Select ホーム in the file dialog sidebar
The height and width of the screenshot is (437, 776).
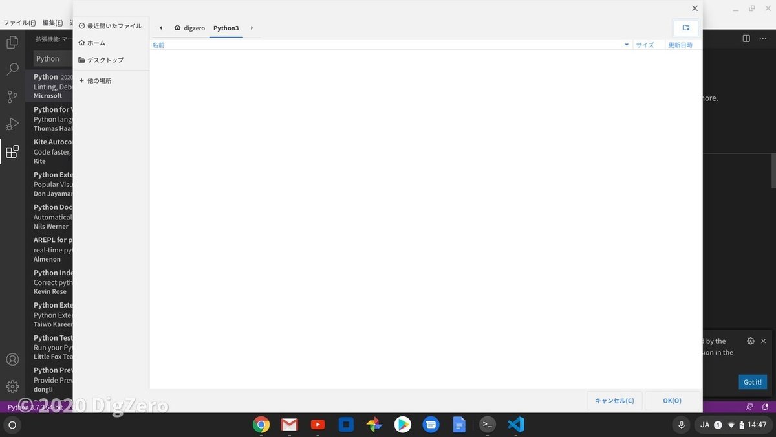tap(111, 43)
